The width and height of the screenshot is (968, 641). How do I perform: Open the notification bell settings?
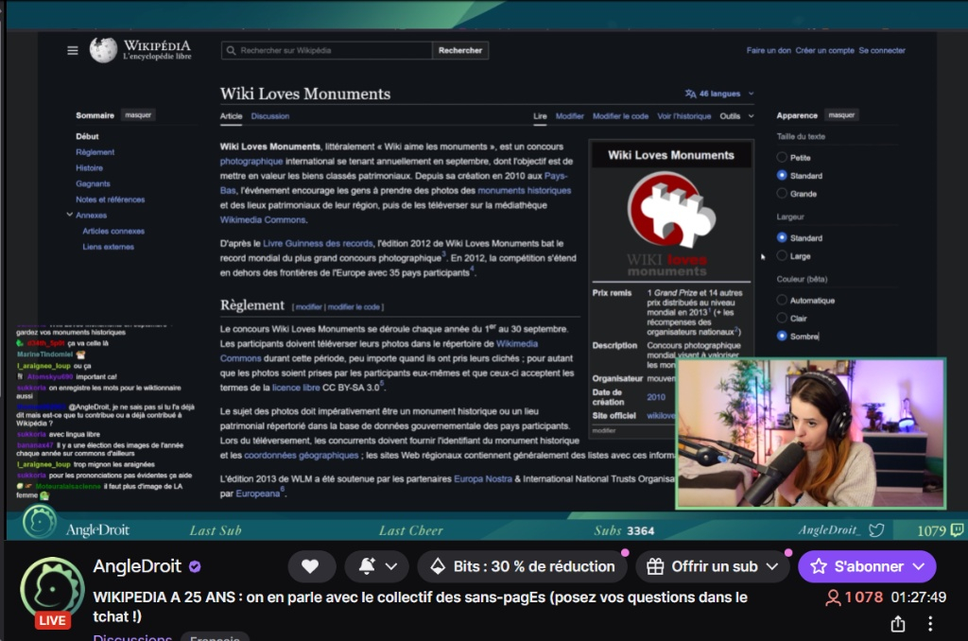click(x=377, y=566)
